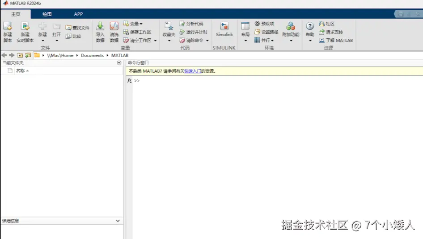Click the browse for folder icon
Image resolution: width=423 pixels, height=239 pixels.
coord(28,55)
